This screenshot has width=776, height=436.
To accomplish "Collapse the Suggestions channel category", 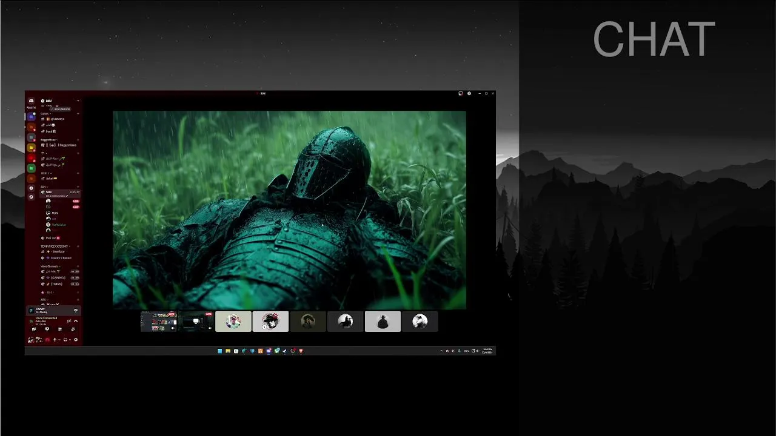I will (50, 140).
